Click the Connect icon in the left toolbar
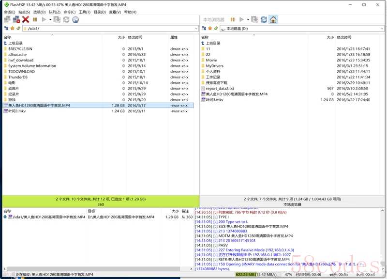 pos(7,19)
